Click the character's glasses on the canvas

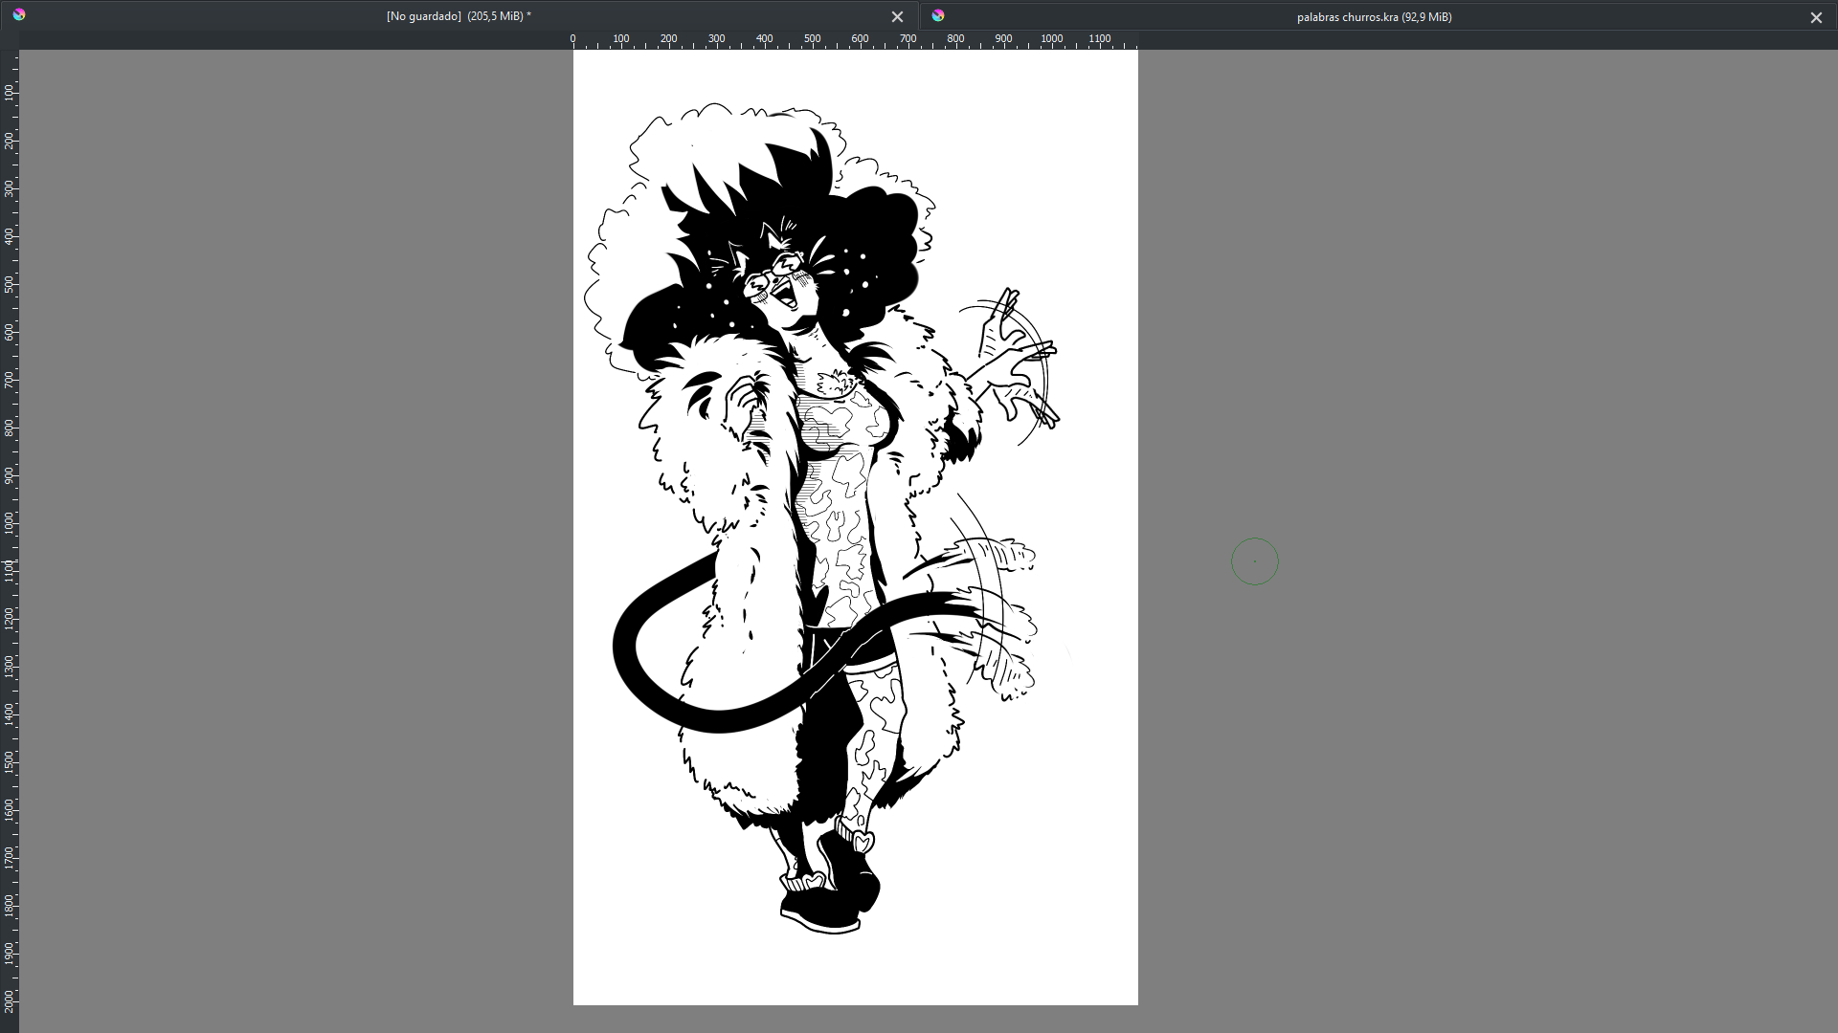773,273
